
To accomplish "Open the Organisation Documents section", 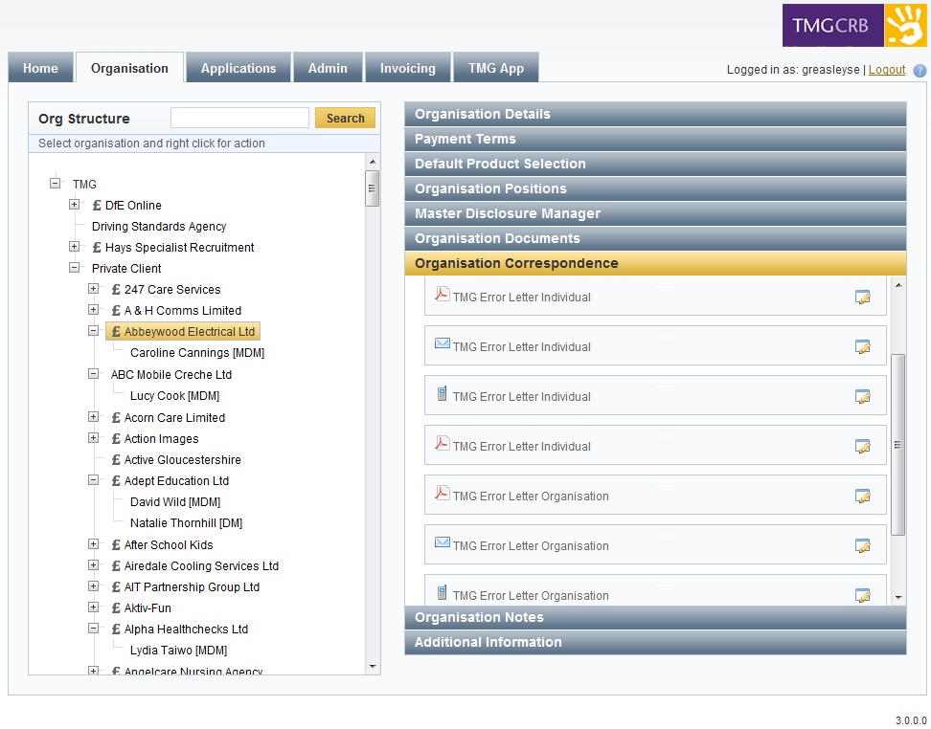I will click(x=655, y=238).
